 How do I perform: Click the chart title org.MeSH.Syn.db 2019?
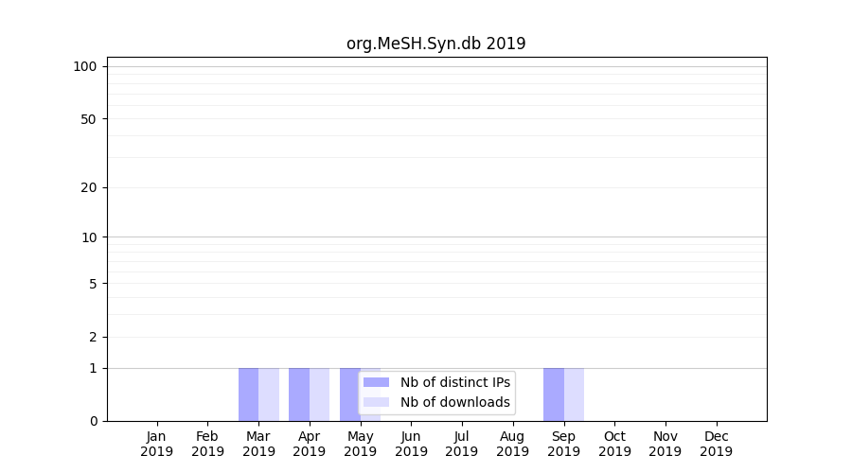click(435, 44)
